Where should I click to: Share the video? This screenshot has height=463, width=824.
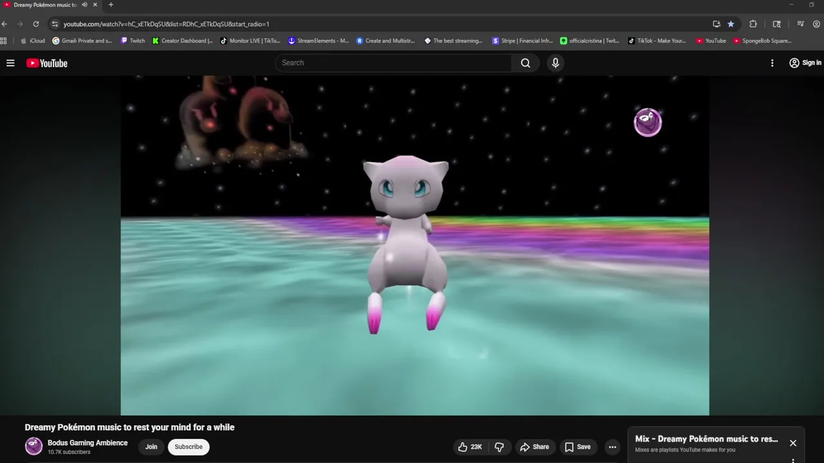click(x=535, y=447)
